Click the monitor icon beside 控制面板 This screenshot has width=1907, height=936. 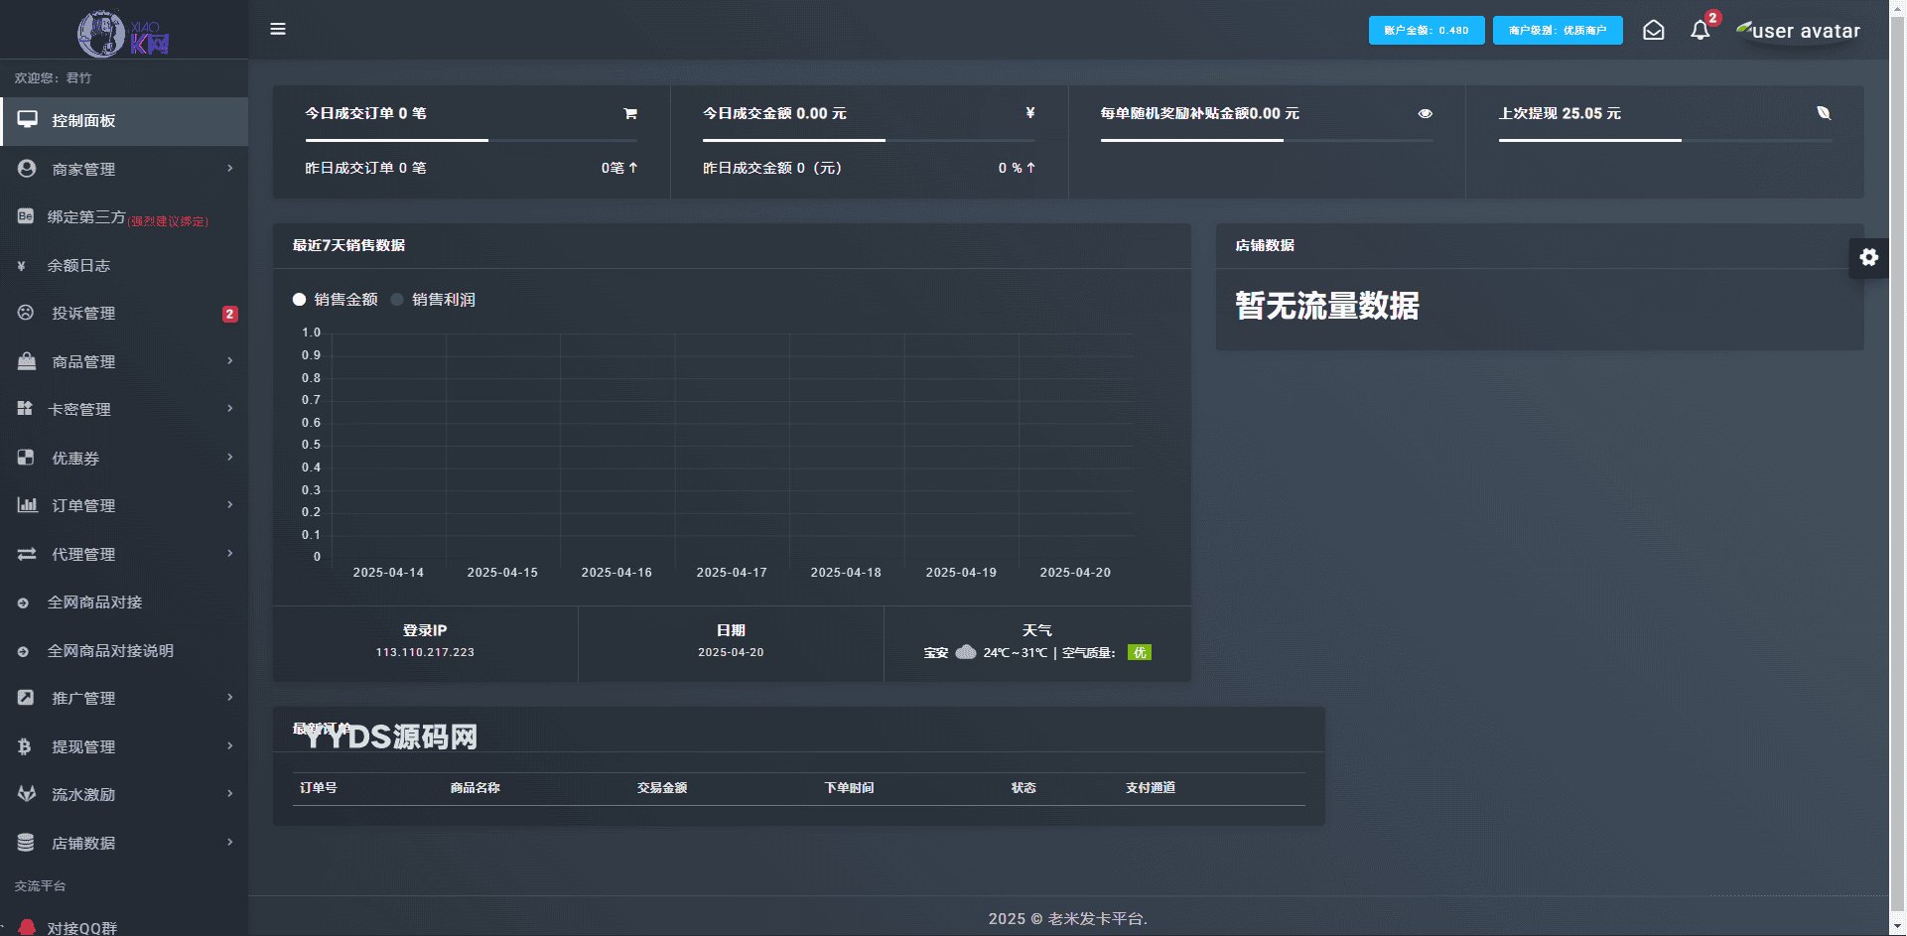27,120
